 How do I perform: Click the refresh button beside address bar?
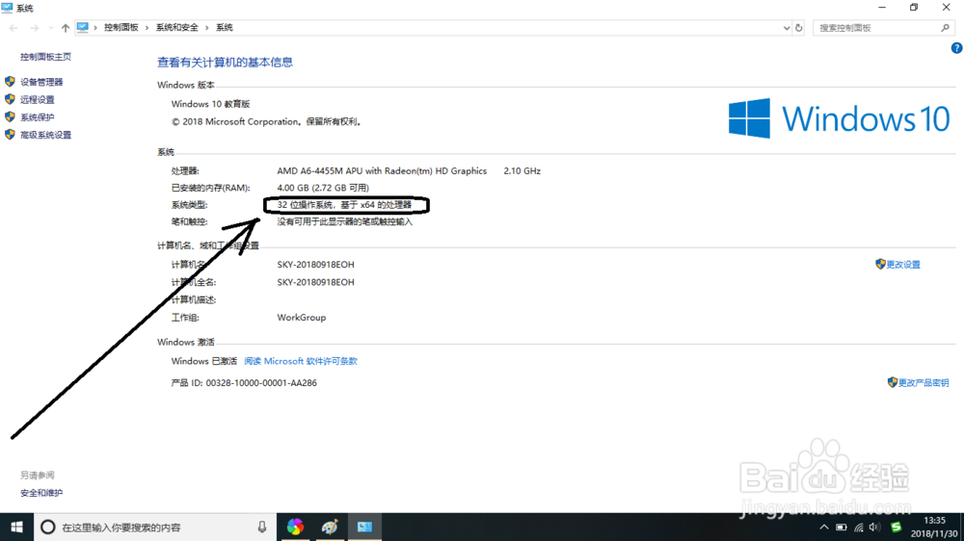(x=798, y=28)
